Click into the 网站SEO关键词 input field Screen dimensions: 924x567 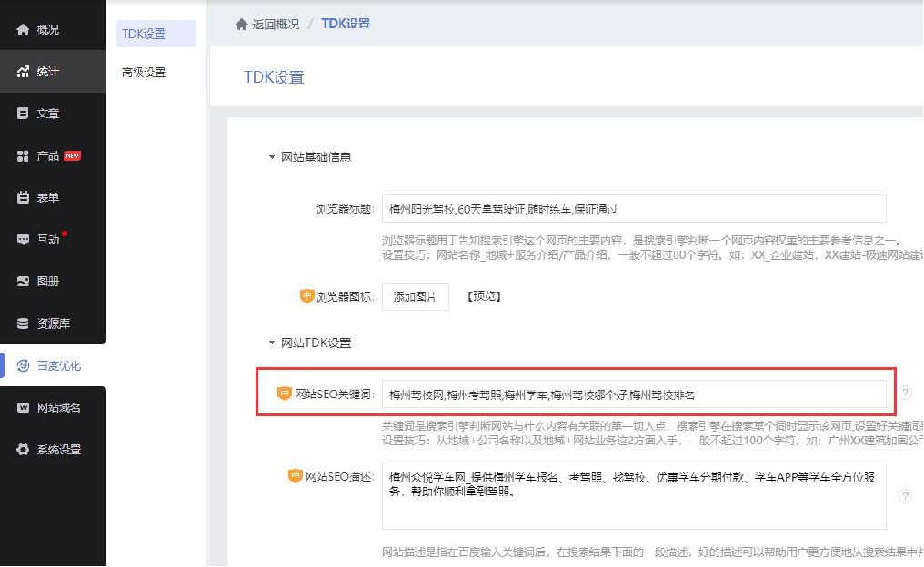point(634,393)
